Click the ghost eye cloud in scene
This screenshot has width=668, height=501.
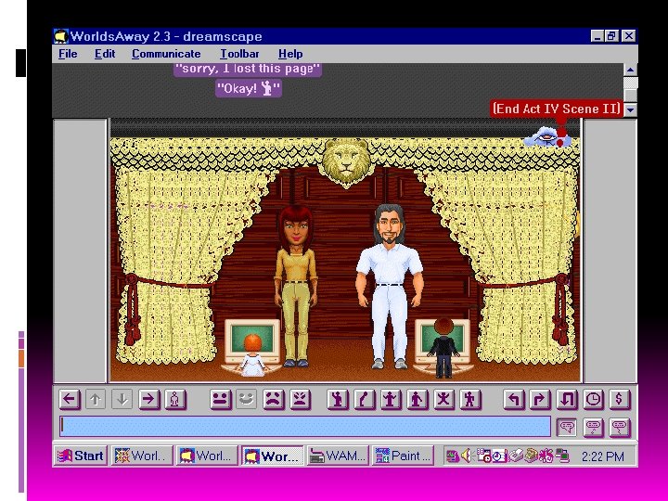click(x=546, y=136)
